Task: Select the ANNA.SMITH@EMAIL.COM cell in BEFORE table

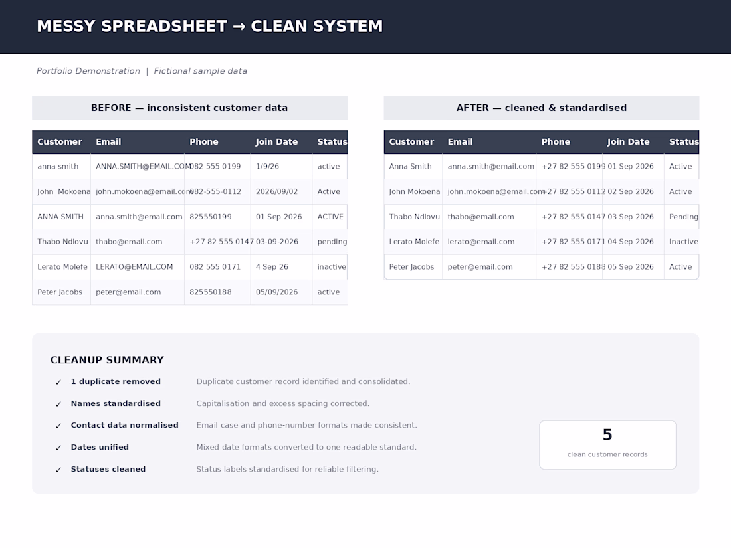Action: click(144, 166)
